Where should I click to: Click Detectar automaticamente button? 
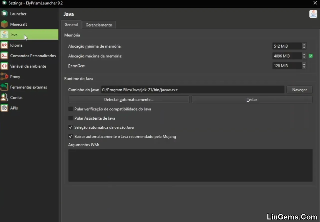[x=129, y=99]
